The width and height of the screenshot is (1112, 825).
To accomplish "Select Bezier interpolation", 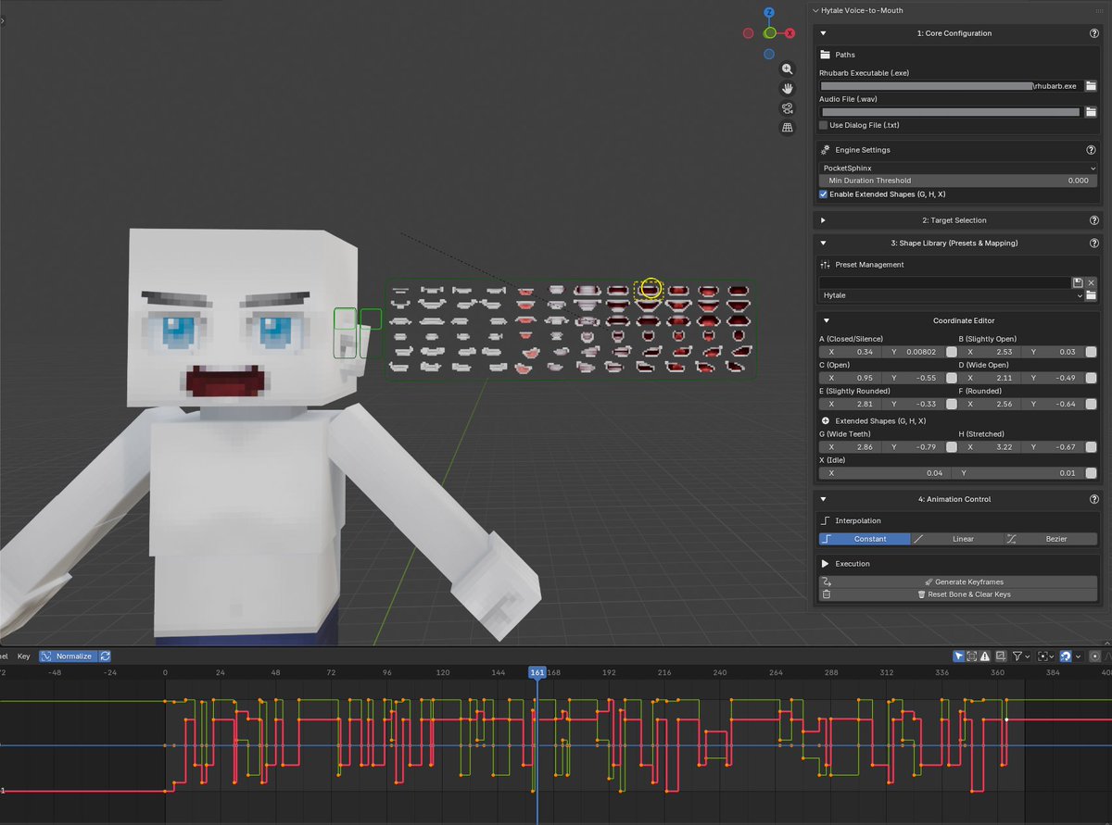I will click(x=1051, y=539).
